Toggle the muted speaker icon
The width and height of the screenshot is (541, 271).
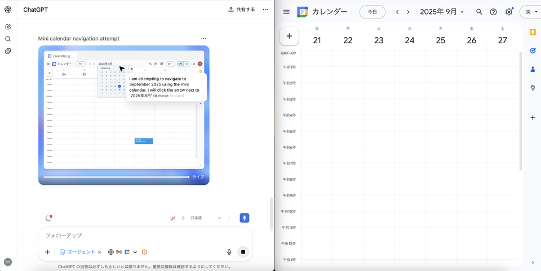click(x=173, y=218)
